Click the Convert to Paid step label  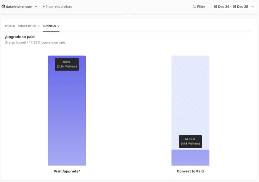point(190,171)
